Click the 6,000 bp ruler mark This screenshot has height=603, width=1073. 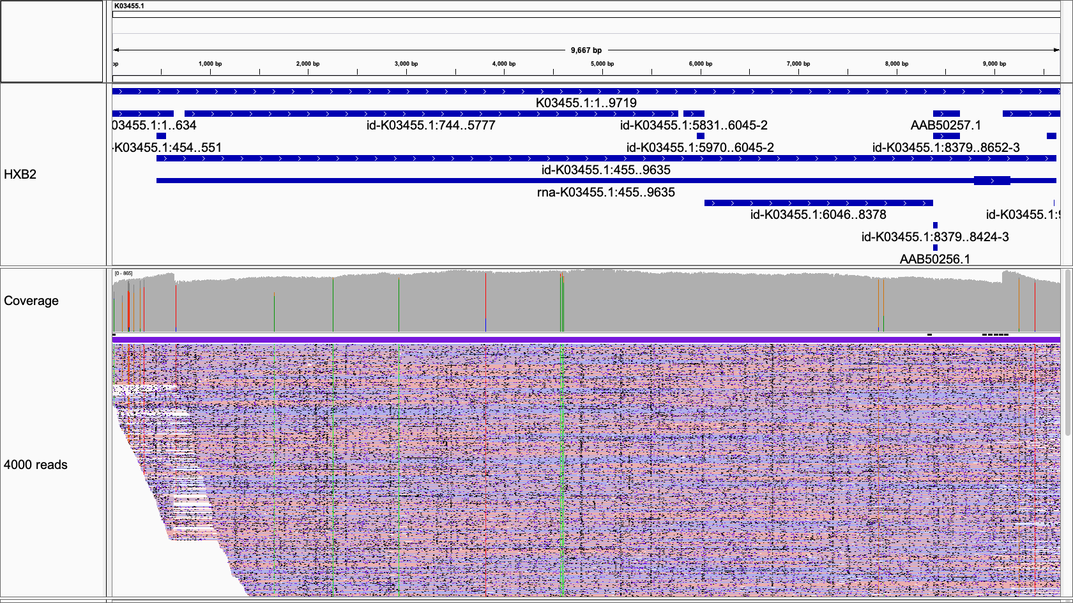[701, 64]
